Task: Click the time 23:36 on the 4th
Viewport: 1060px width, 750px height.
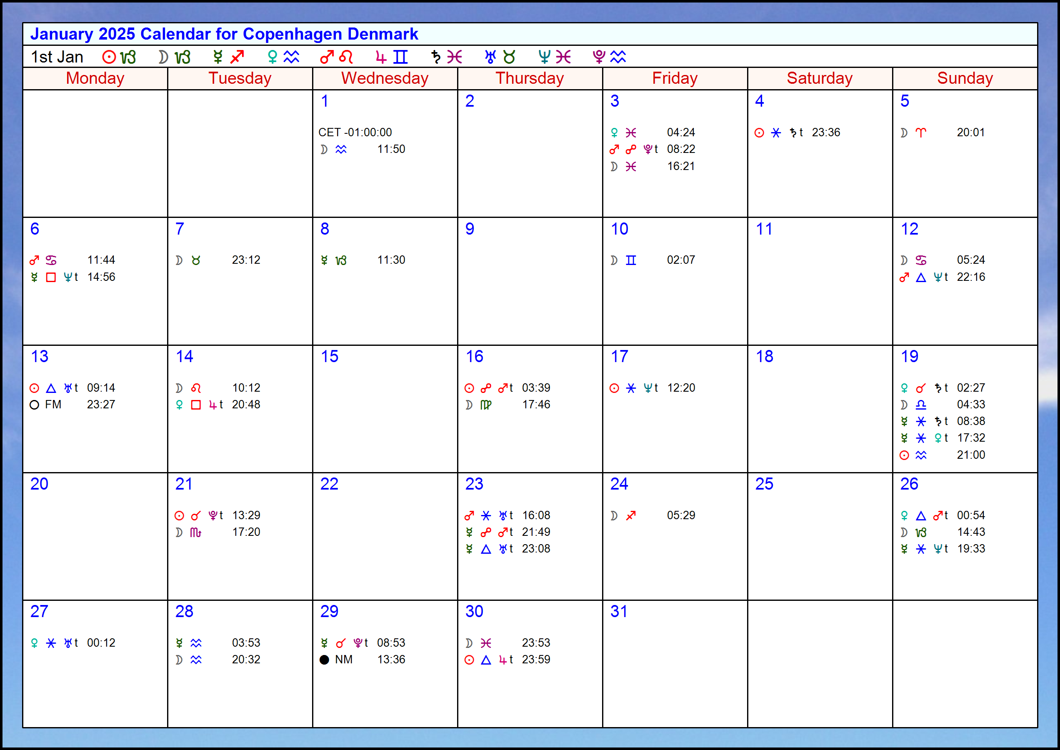Action: [x=826, y=132]
